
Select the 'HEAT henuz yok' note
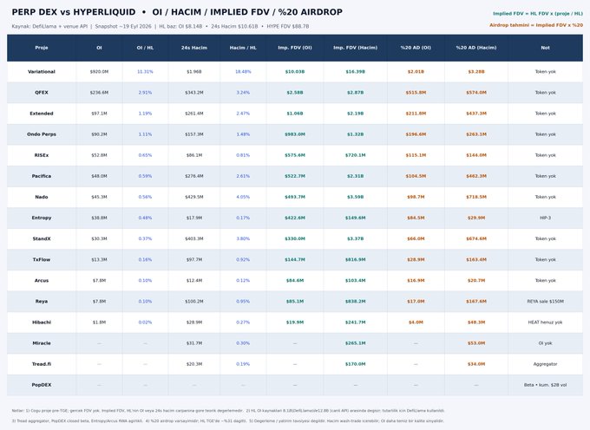tap(545, 322)
